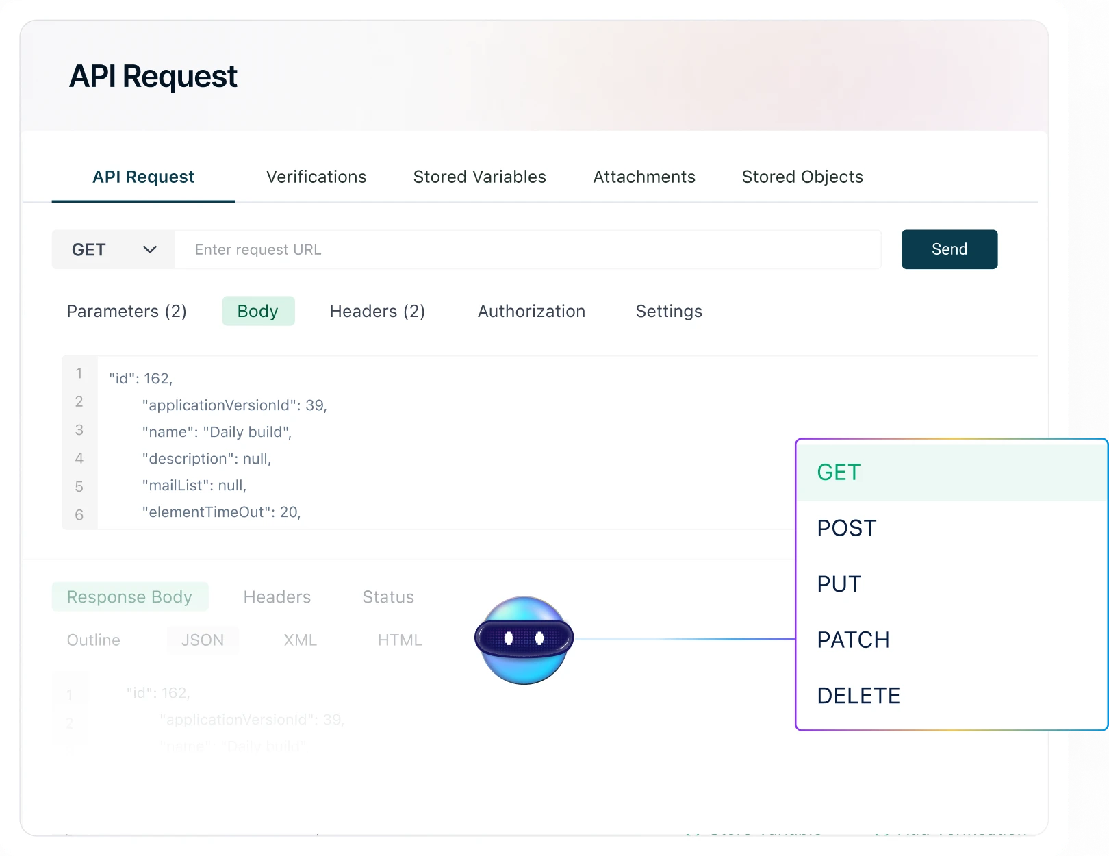
Task: Switch to the Response Body view
Action: click(129, 596)
